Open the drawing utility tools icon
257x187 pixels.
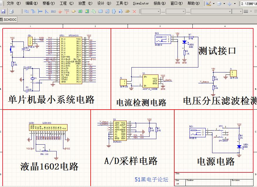[209, 4]
